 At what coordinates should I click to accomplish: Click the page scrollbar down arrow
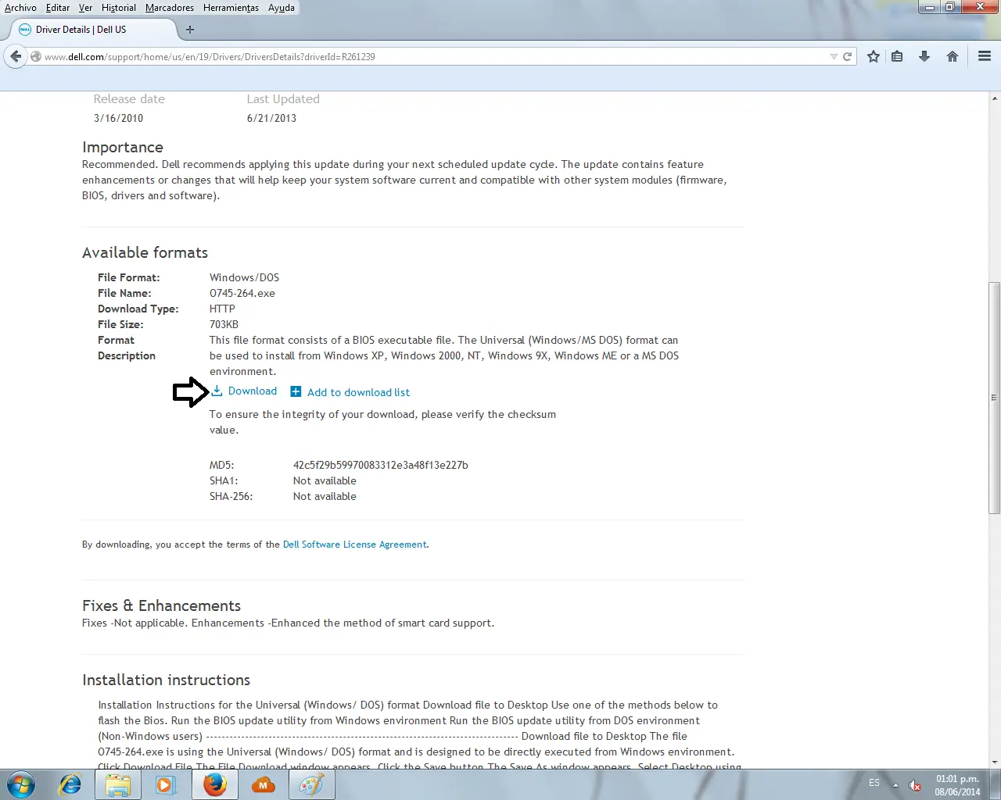pyautogui.click(x=995, y=762)
